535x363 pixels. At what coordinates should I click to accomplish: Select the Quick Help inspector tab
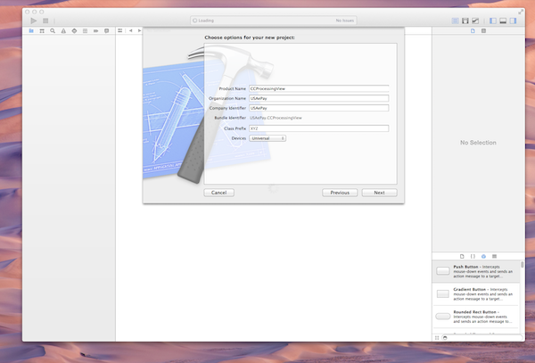click(x=483, y=30)
